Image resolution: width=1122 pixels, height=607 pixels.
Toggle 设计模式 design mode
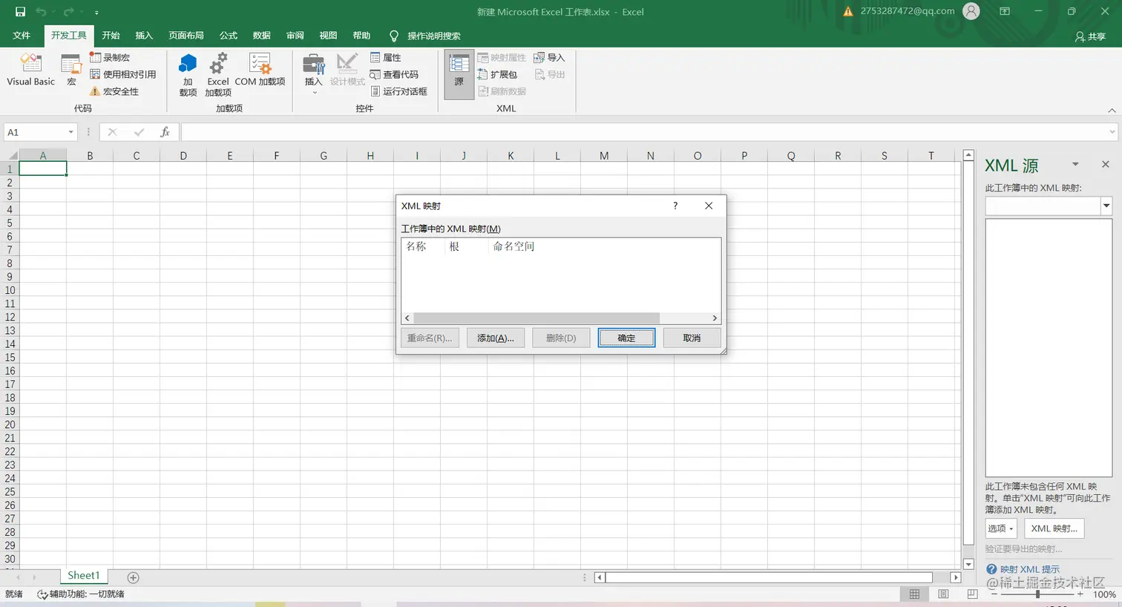(347, 70)
